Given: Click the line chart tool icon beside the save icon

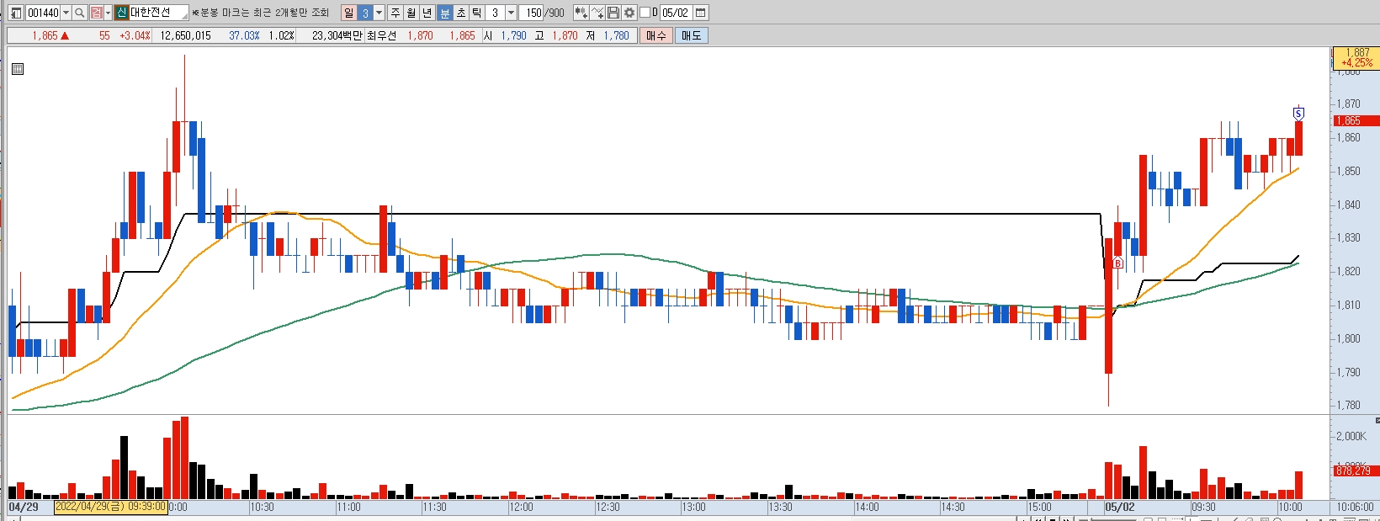Looking at the screenshot, I should [597, 13].
